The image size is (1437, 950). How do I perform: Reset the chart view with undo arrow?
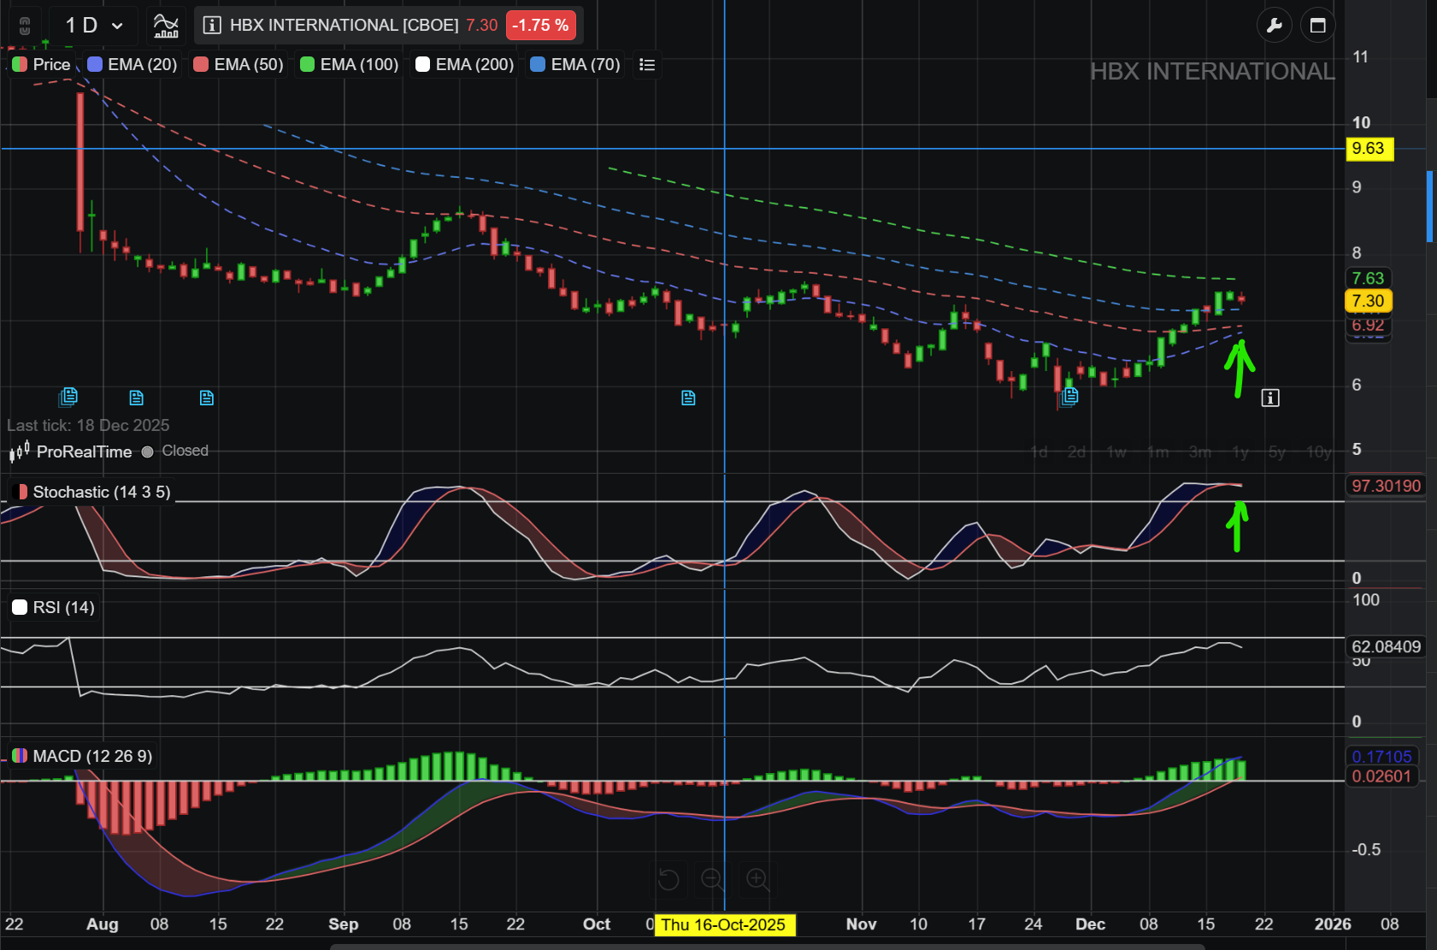click(668, 879)
